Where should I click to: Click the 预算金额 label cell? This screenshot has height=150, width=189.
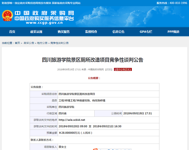44,133
